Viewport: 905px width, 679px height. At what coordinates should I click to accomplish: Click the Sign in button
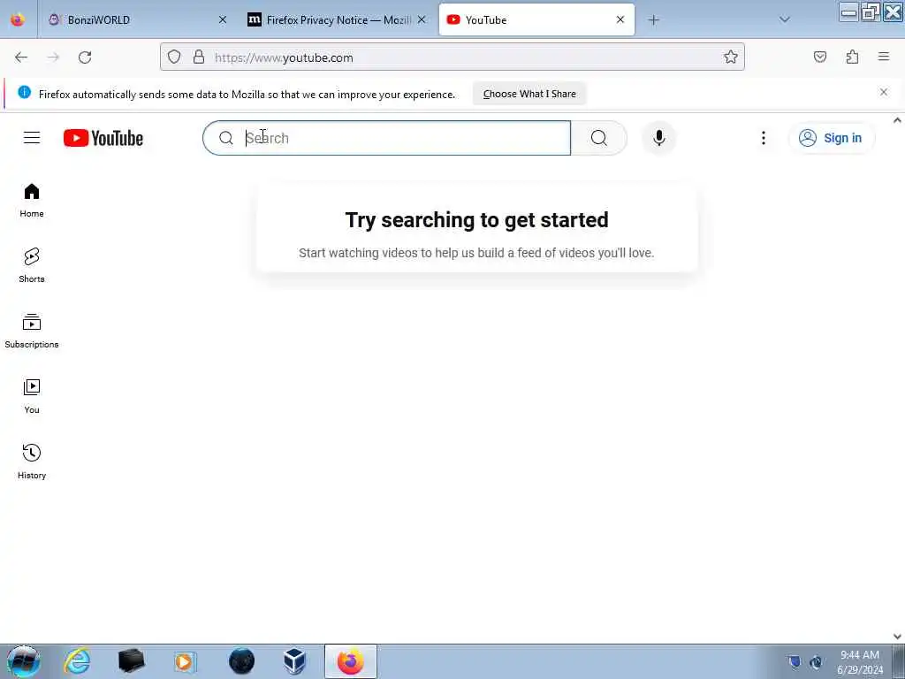(x=831, y=138)
